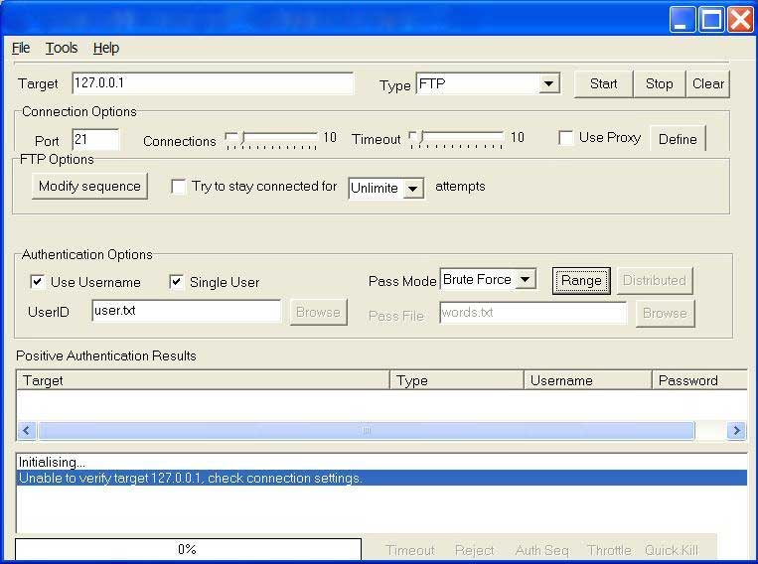Expand the Type FTP dropdown

pyautogui.click(x=549, y=84)
